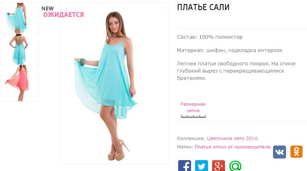The height and width of the screenshot is (171, 307).
Task: Click the NEW badge
Action: coord(48,8)
